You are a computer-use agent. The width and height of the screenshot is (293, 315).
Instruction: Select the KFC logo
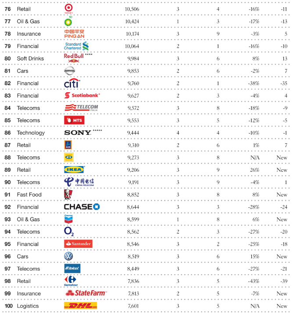(68, 194)
